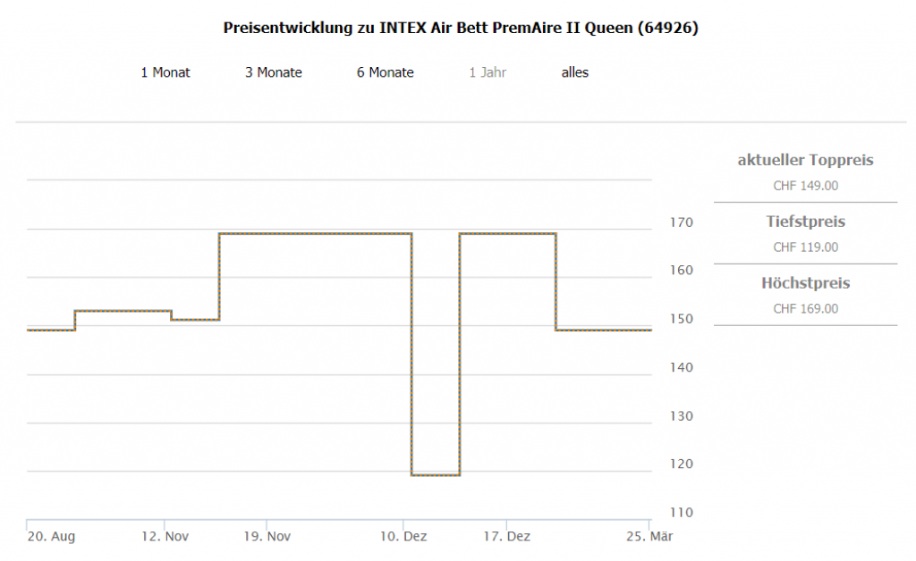Click the '17. Dez' date axis label
Screen dimensions: 916x561
(506, 537)
